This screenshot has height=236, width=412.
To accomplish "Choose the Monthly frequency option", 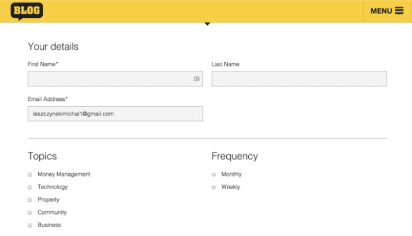I will point(214,174).
